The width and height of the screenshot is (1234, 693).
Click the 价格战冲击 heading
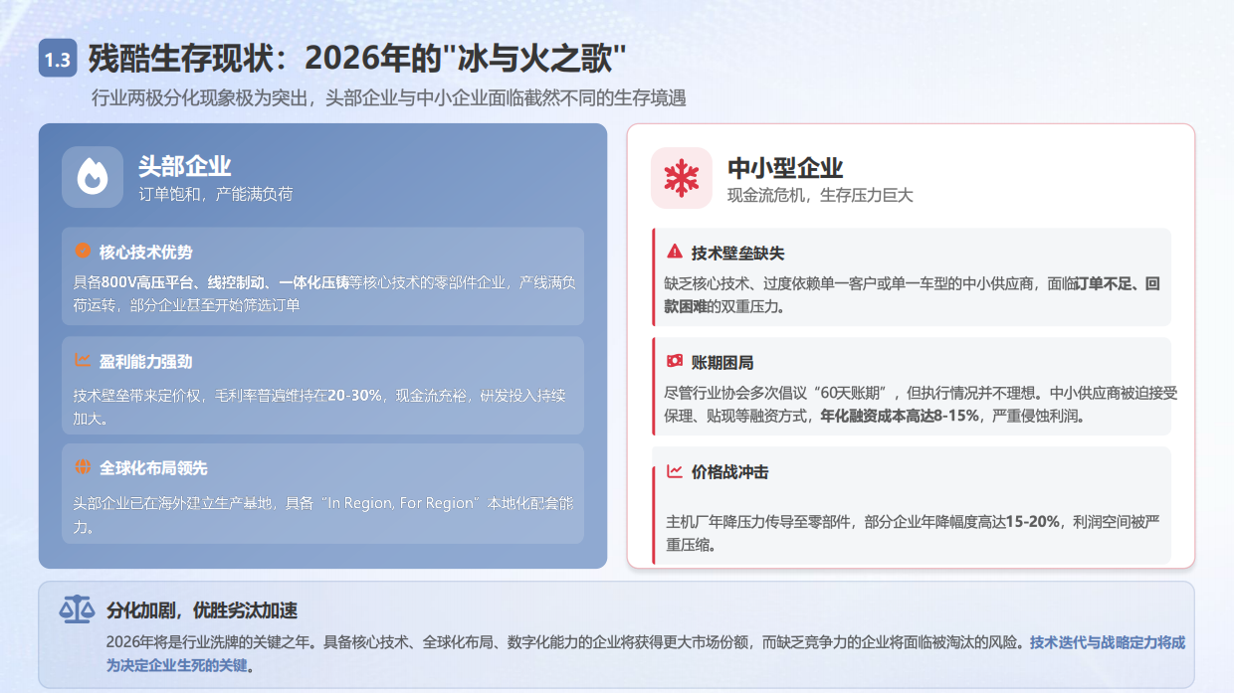click(x=730, y=472)
